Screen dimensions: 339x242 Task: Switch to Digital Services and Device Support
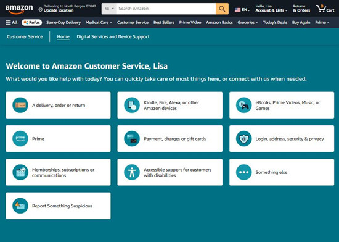click(113, 37)
